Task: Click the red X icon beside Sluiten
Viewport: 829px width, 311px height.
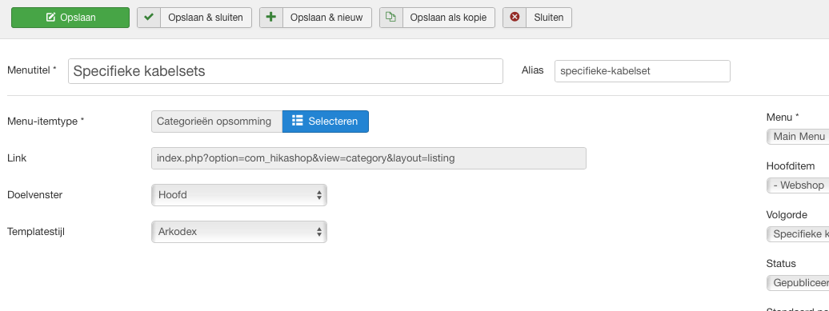Action: tap(515, 18)
